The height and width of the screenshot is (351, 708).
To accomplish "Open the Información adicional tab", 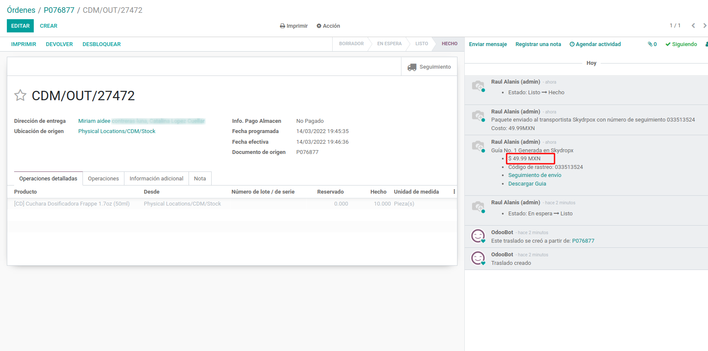I will 156,179.
